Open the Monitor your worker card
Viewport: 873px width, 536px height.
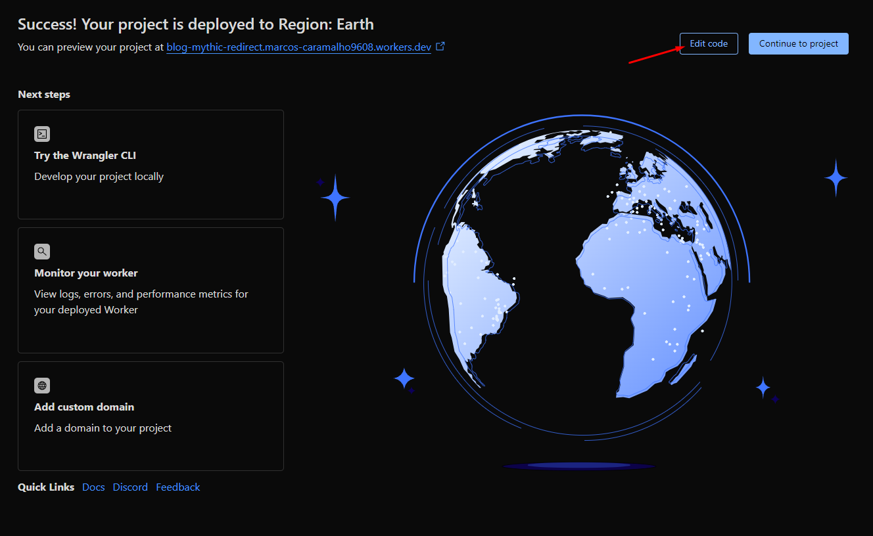click(151, 290)
